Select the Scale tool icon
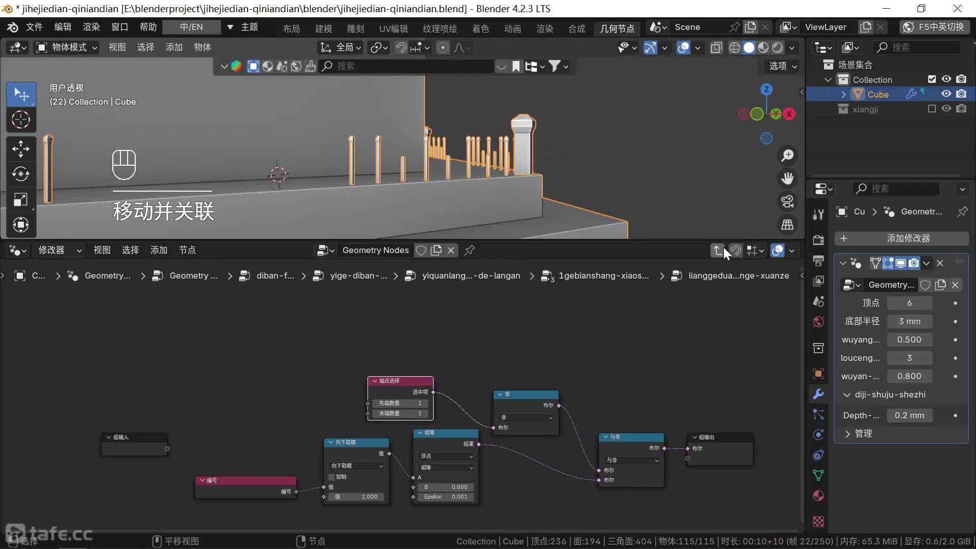The image size is (976, 549). point(20,199)
